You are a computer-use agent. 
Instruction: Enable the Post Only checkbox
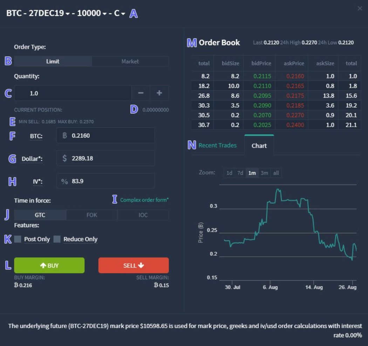click(x=18, y=239)
